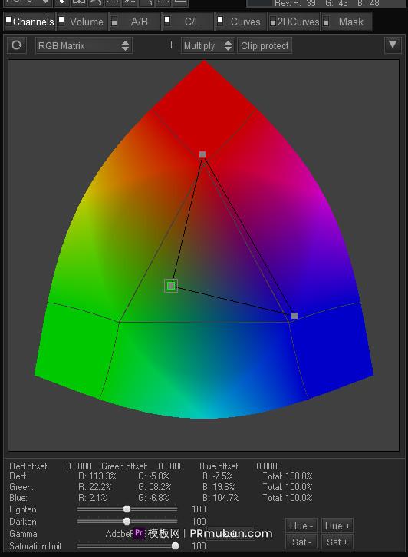408x557 pixels.
Task: Switch to the 2DCurves tab
Action: tap(294, 22)
